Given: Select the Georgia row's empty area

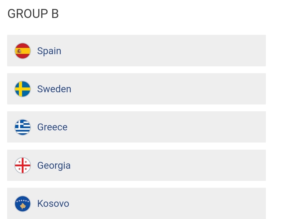Looking at the screenshot, I should (168, 165).
